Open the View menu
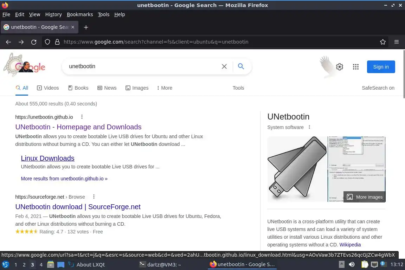 pyautogui.click(x=34, y=14)
